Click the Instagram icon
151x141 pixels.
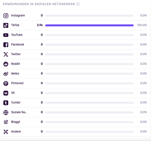tap(6, 15)
